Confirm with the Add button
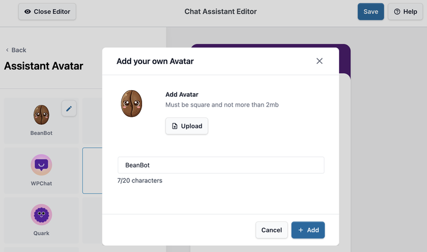This screenshot has height=252, width=427. [308, 230]
